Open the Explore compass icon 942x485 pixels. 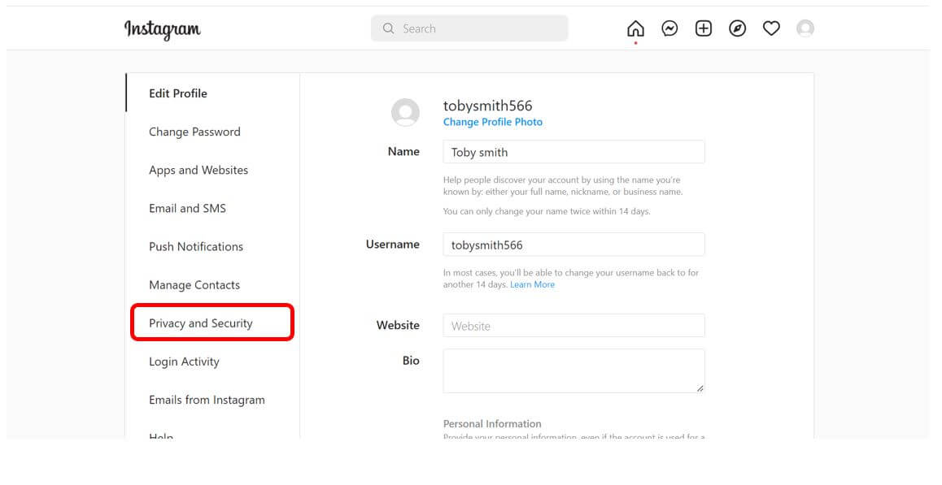[737, 29]
